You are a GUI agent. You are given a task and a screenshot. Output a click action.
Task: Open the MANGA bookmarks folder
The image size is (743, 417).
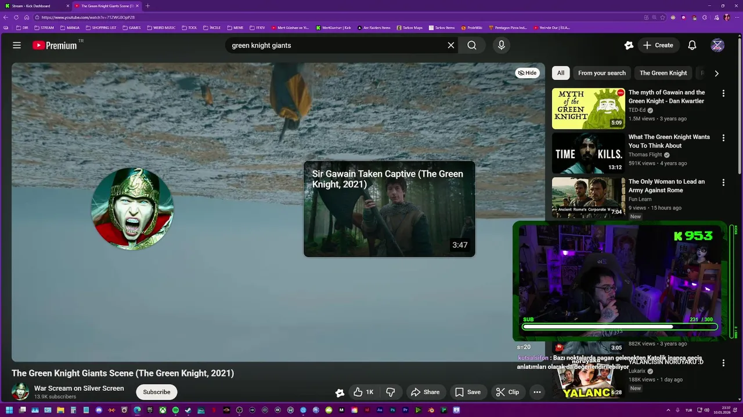(70, 27)
